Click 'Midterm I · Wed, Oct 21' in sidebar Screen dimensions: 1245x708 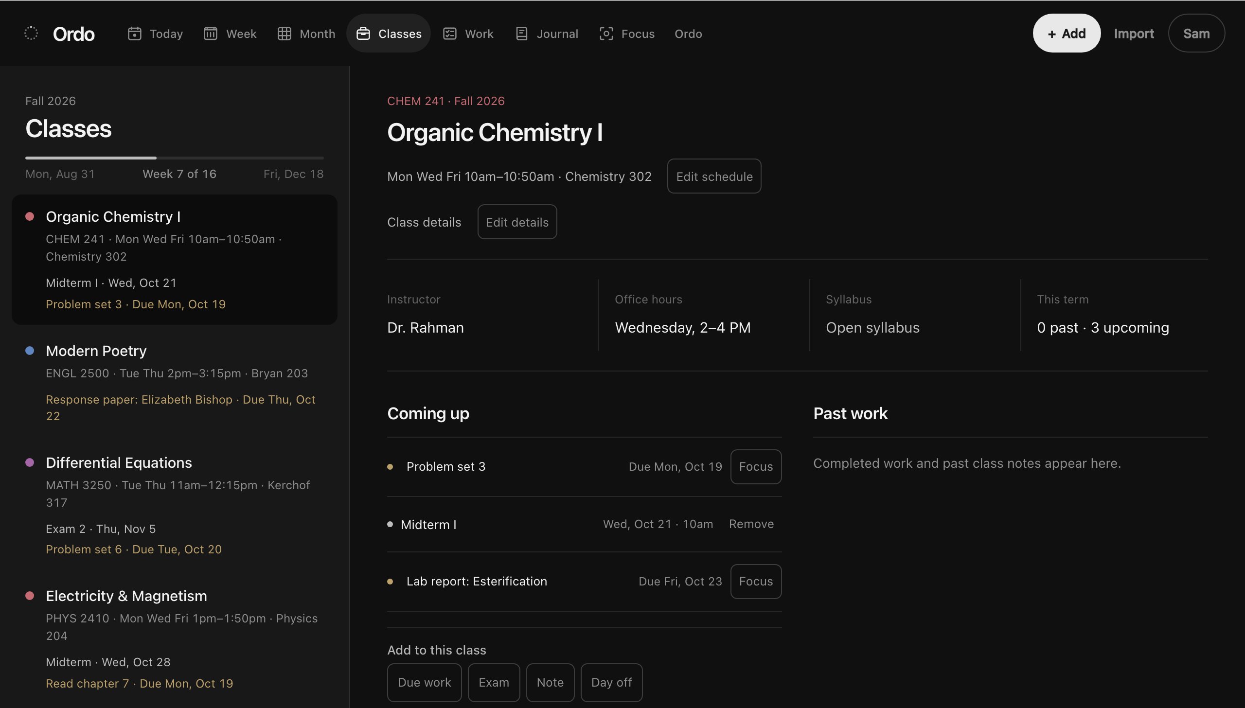111,283
